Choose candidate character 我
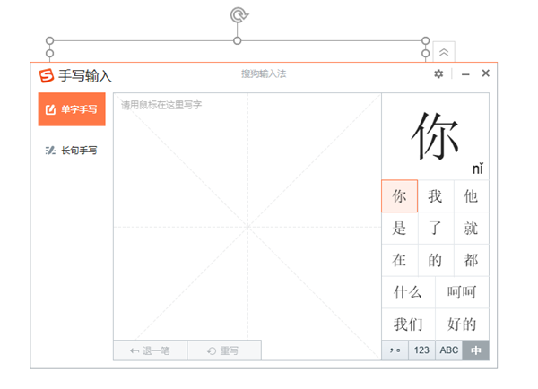Viewport: 538px width, 389px height. click(435, 196)
